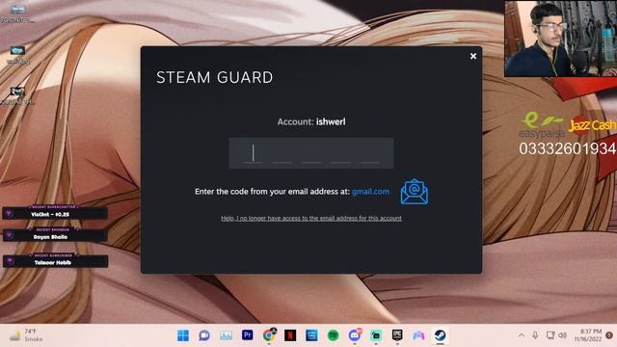Open the weather widget showing 74°F

tap(26, 335)
